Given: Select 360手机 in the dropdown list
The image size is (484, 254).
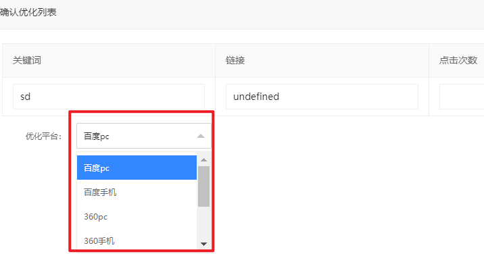Looking at the screenshot, I should click(x=137, y=240).
